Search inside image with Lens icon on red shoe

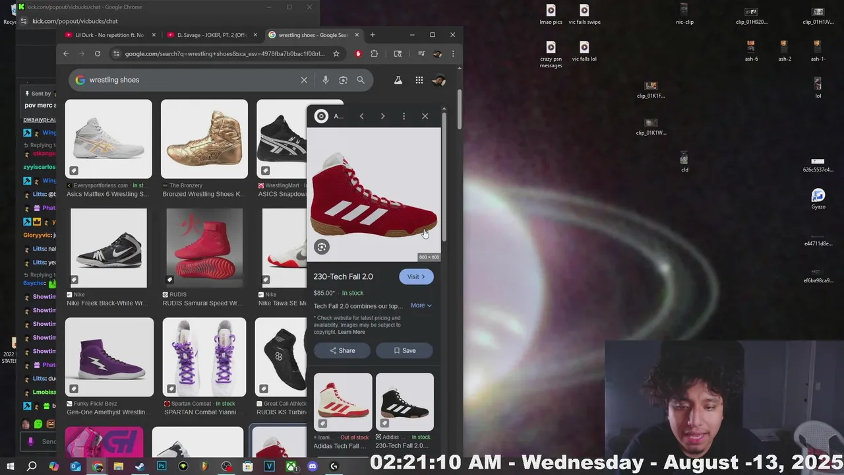pyautogui.click(x=321, y=247)
